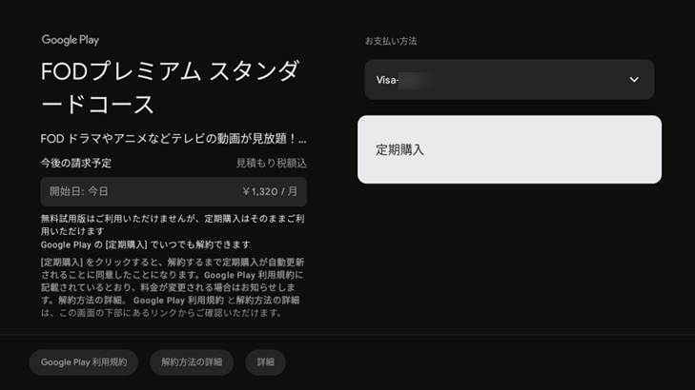The height and width of the screenshot is (390, 695).
Task: Click the 詳細 details button
Action: click(265, 362)
